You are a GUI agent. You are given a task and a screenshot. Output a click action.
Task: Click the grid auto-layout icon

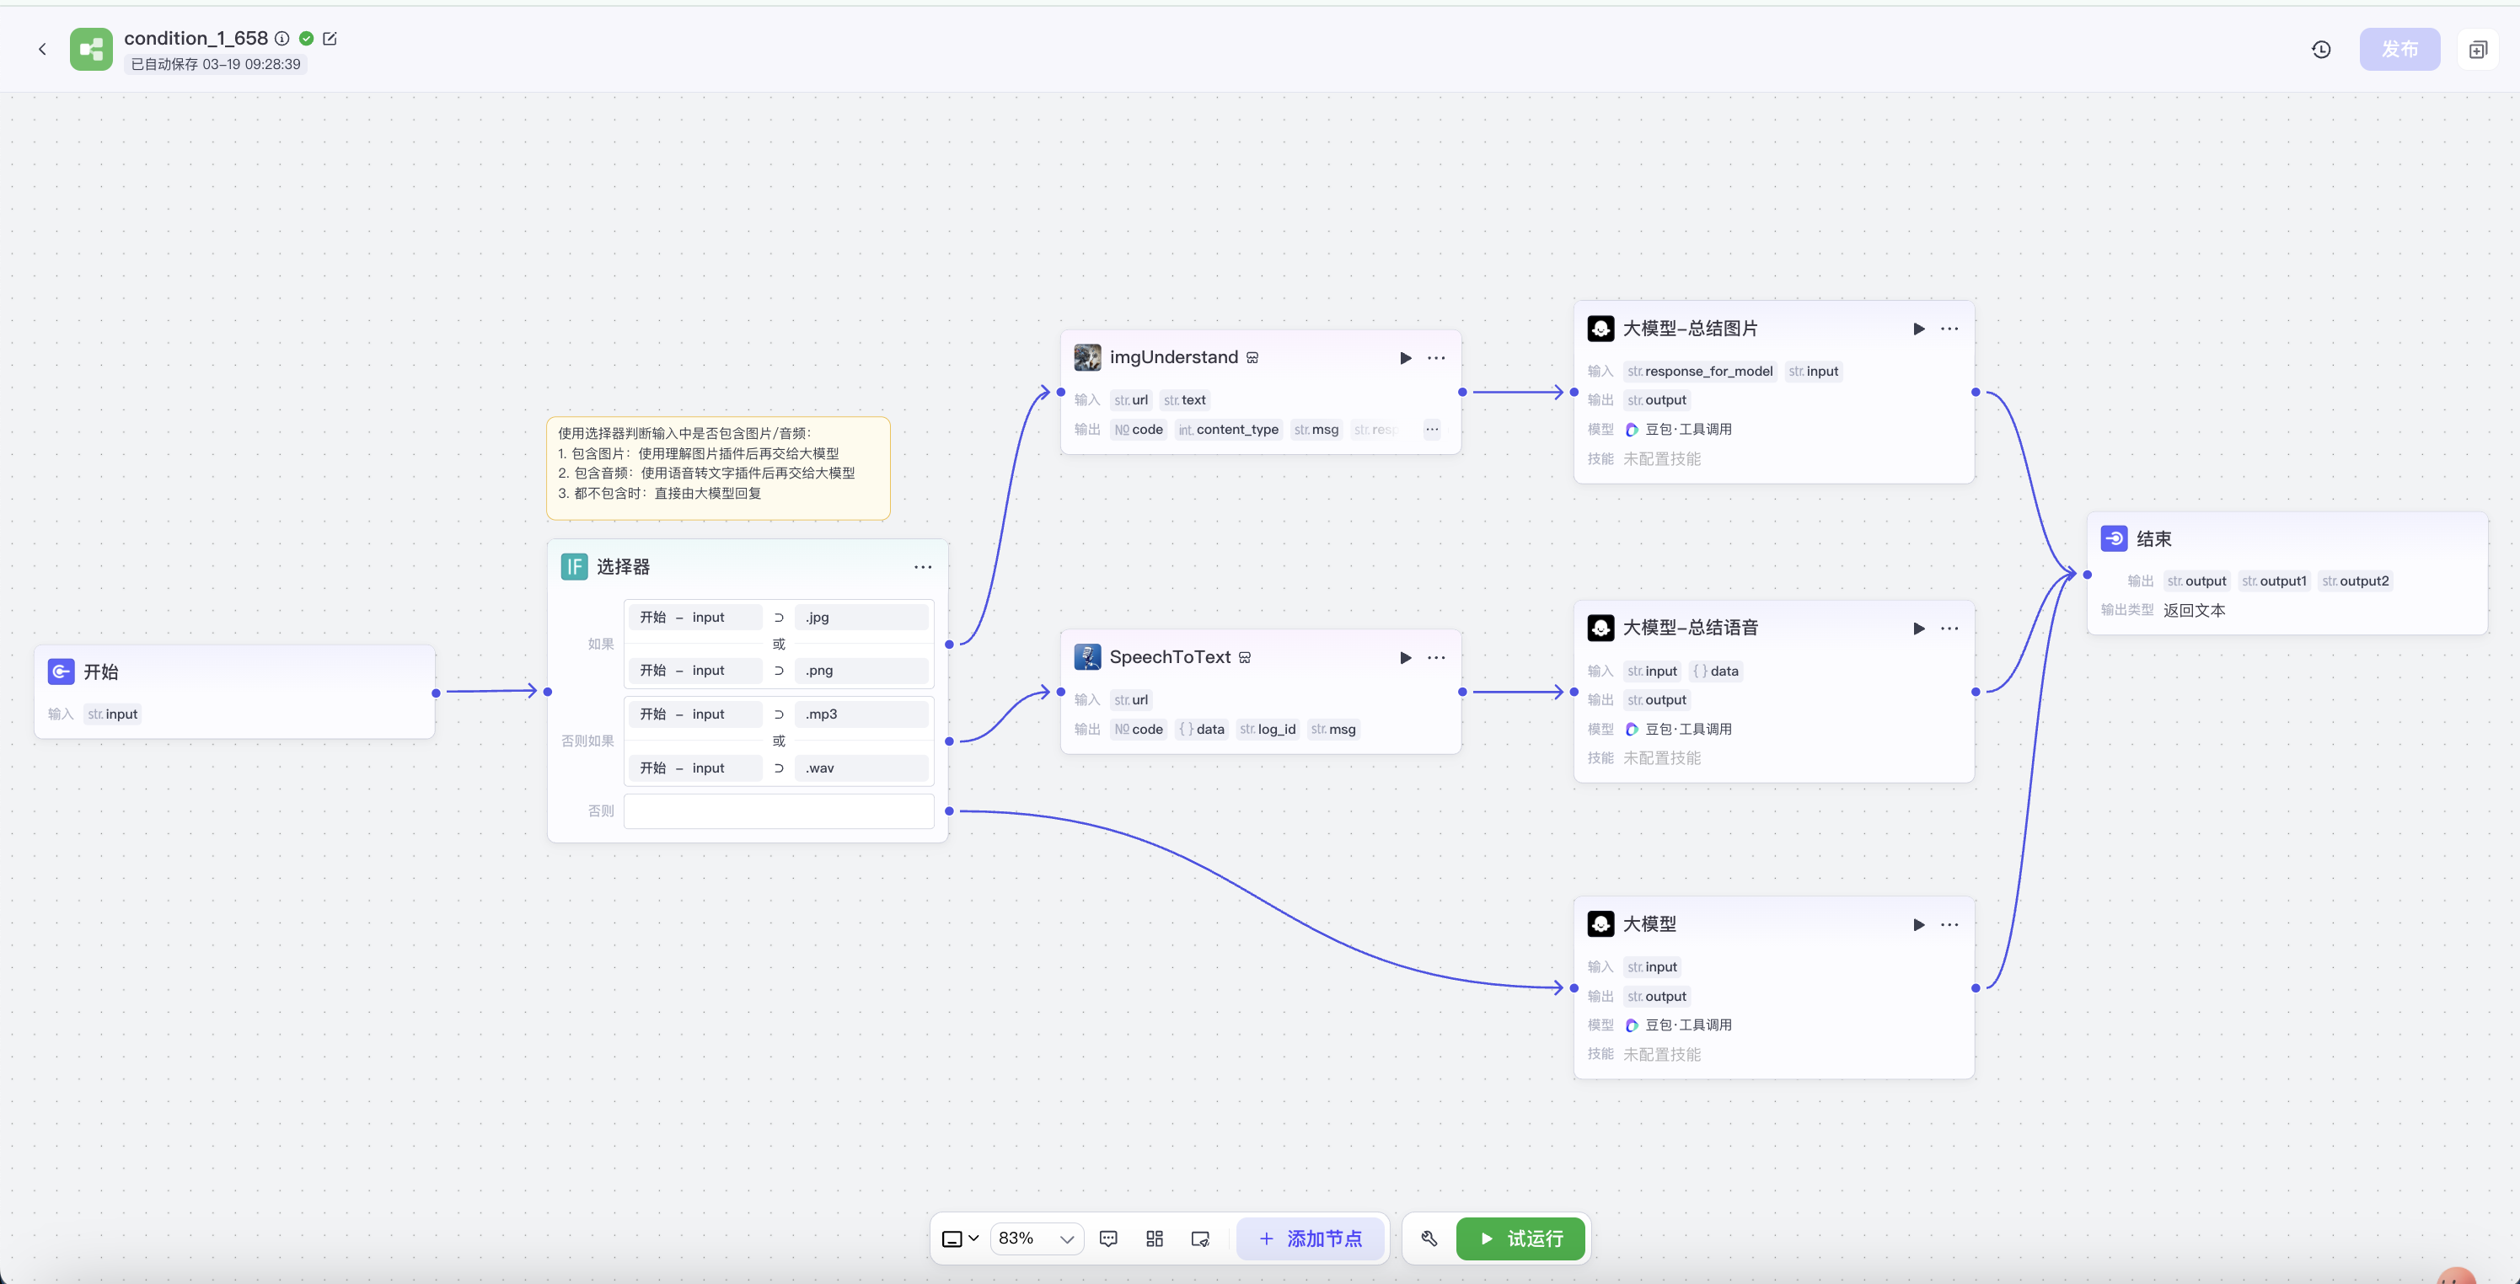point(1155,1238)
